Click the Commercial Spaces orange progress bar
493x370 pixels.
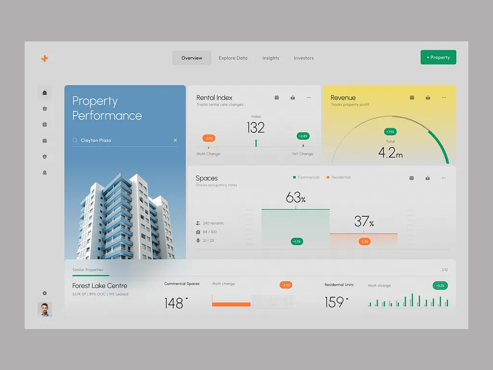coord(232,304)
